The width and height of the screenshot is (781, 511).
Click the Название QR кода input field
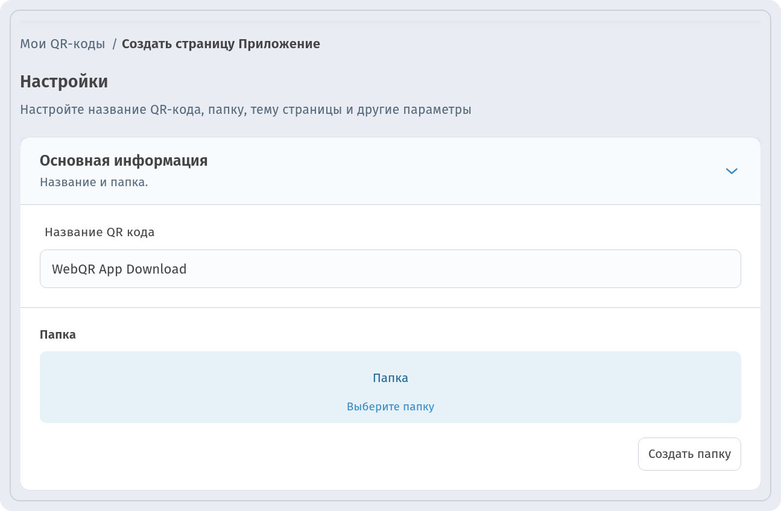tap(390, 269)
